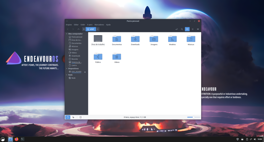Open the Marcadores menu
264x142 pixels.
(99, 24)
